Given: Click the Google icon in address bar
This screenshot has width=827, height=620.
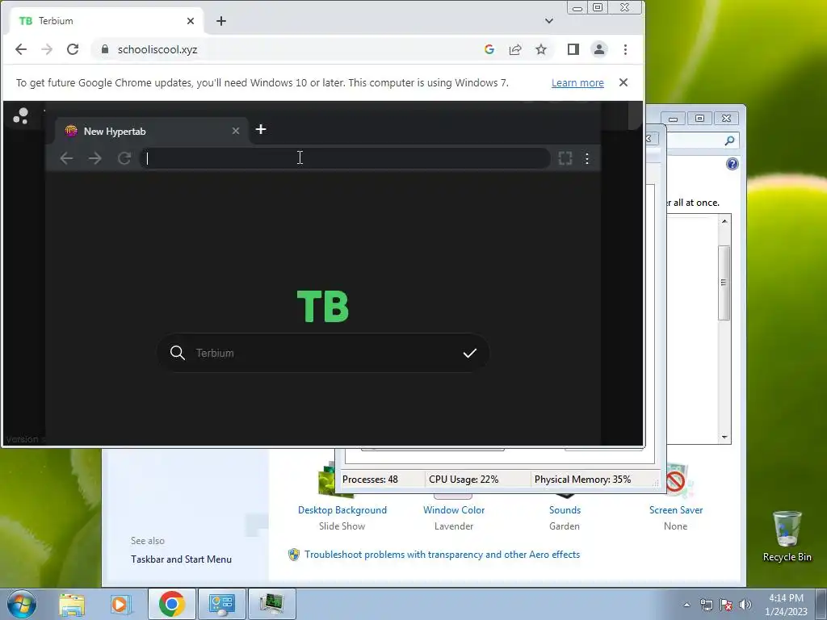Looking at the screenshot, I should (x=489, y=49).
